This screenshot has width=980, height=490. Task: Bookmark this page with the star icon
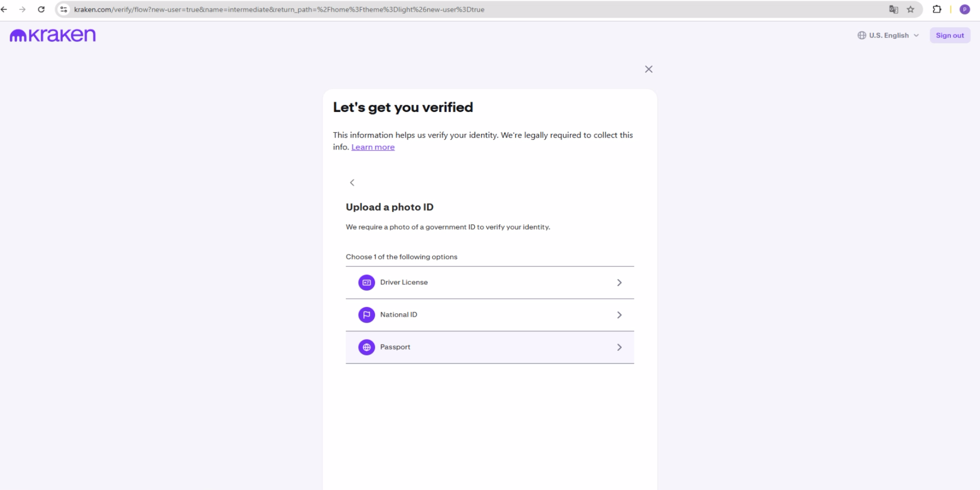pyautogui.click(x=910, y=9)
